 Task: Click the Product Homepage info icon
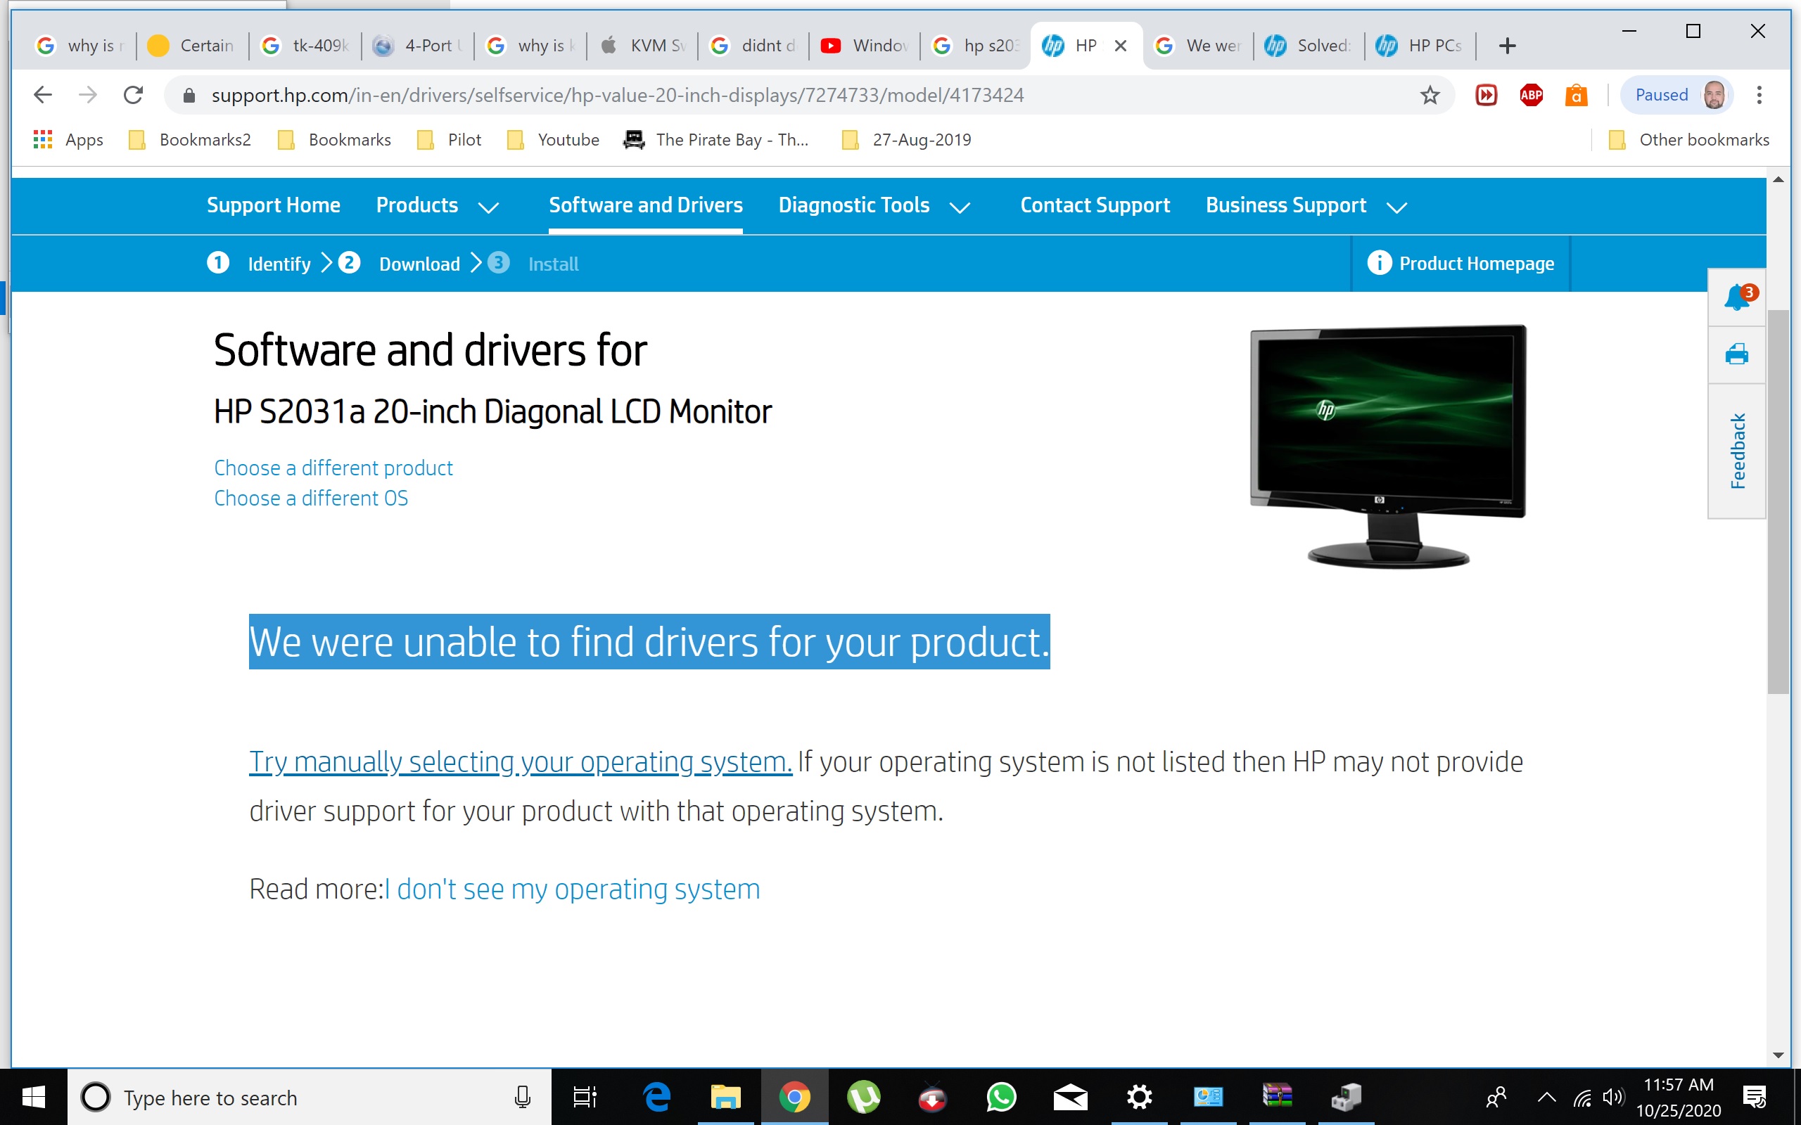coord(1378,263)
